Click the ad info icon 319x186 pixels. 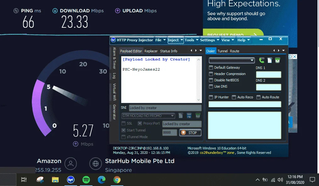pos(290,56)
